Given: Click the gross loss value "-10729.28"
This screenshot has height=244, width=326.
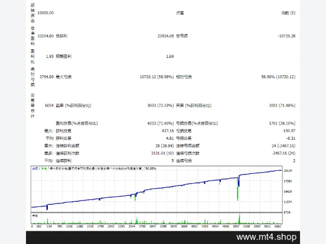Looking at the screenshot, I should pos(286,36).
